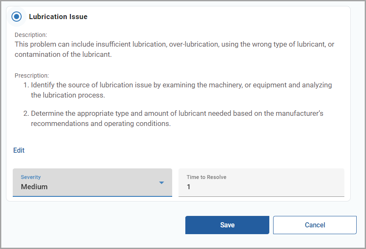The height and width of the screenshot is (249, 366).
Task: Select the Lubrication Issue radio button
Action: coord(17,17)
